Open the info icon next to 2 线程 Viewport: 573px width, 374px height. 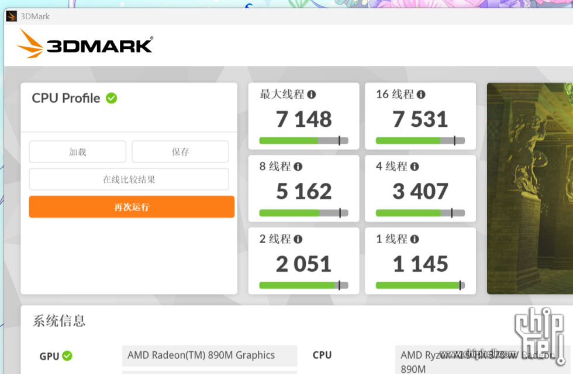click(x=298, y=239)
